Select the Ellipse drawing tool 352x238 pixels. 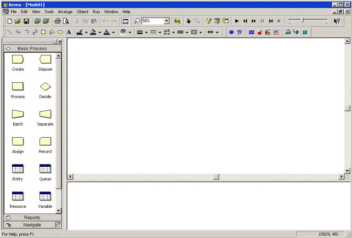pyautogui.click(x=60, y=32)
